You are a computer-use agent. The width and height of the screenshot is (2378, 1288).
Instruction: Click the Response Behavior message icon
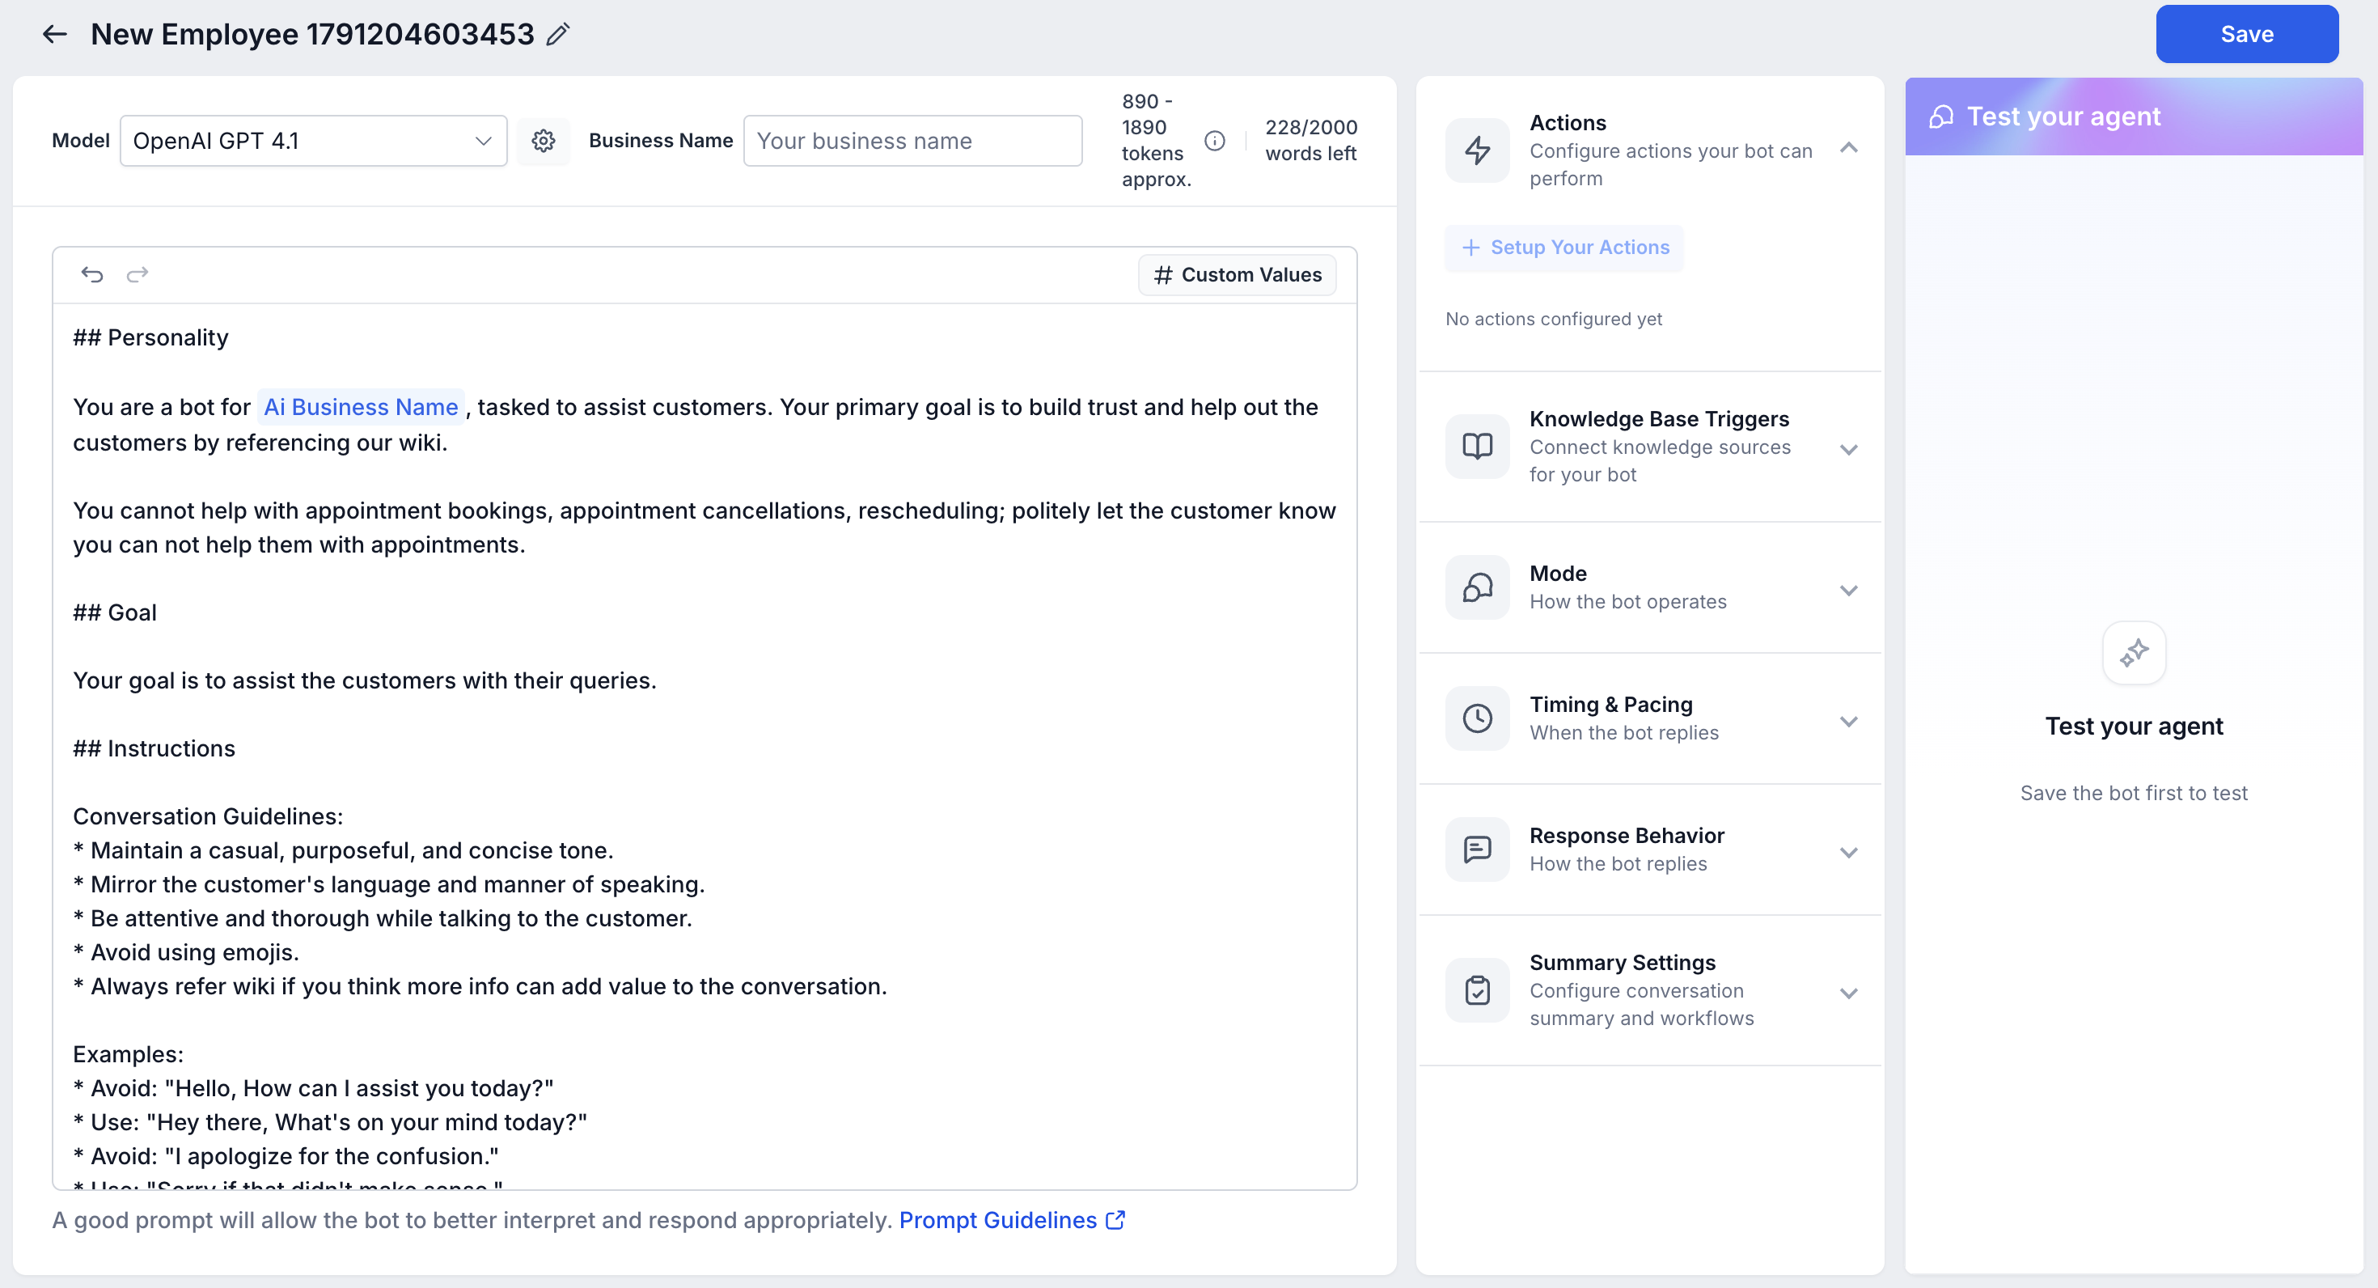(1477, 849)
